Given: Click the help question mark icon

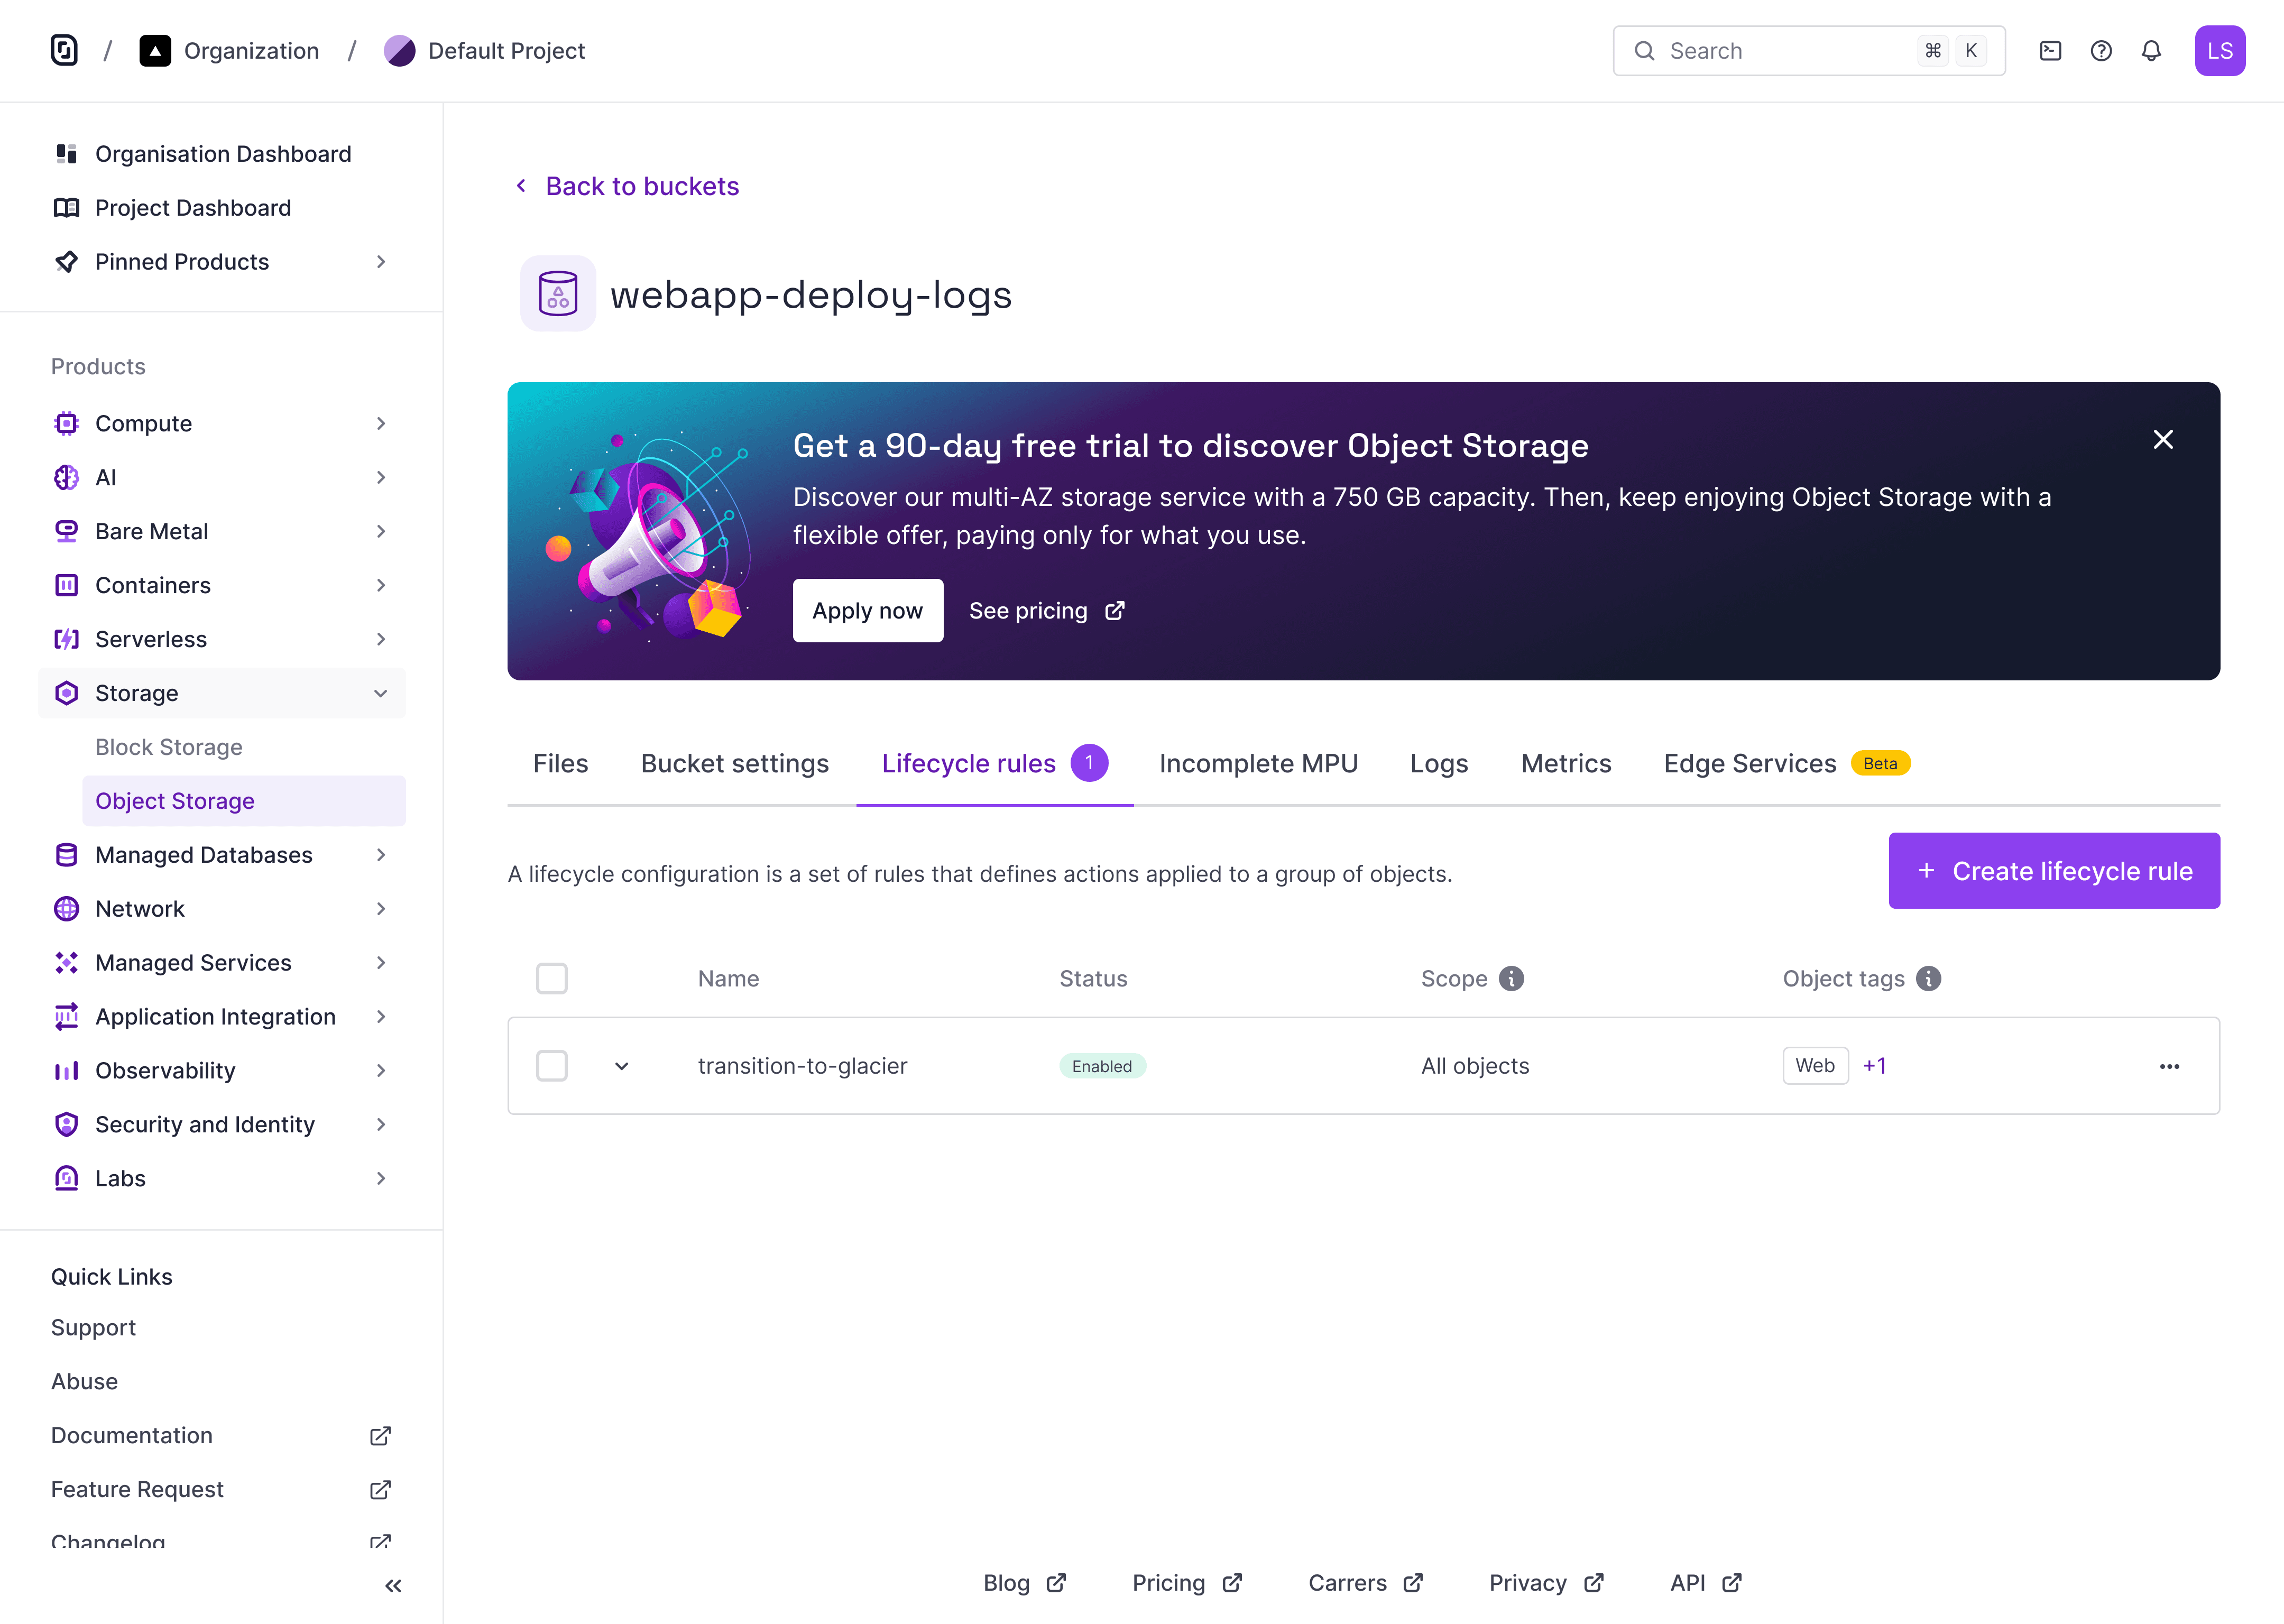Looking at the screenshot, I should click(2101, 51).
